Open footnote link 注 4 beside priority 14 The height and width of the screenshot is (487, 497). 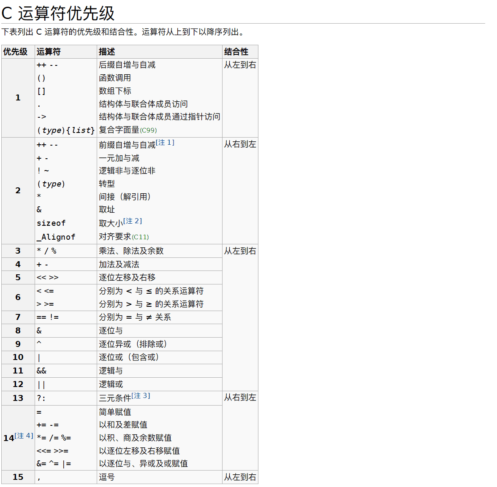[x=24, y=436]
